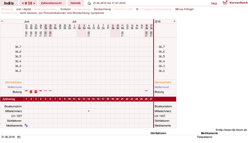The height and width of the screenshot is (143, 248).
Task: Click date header 4. Mo
Action: pos(89,27)
